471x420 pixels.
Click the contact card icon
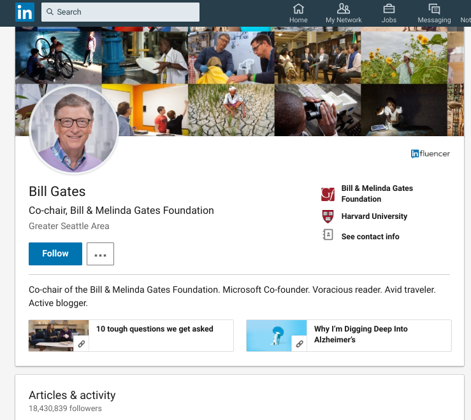[328, 235]
